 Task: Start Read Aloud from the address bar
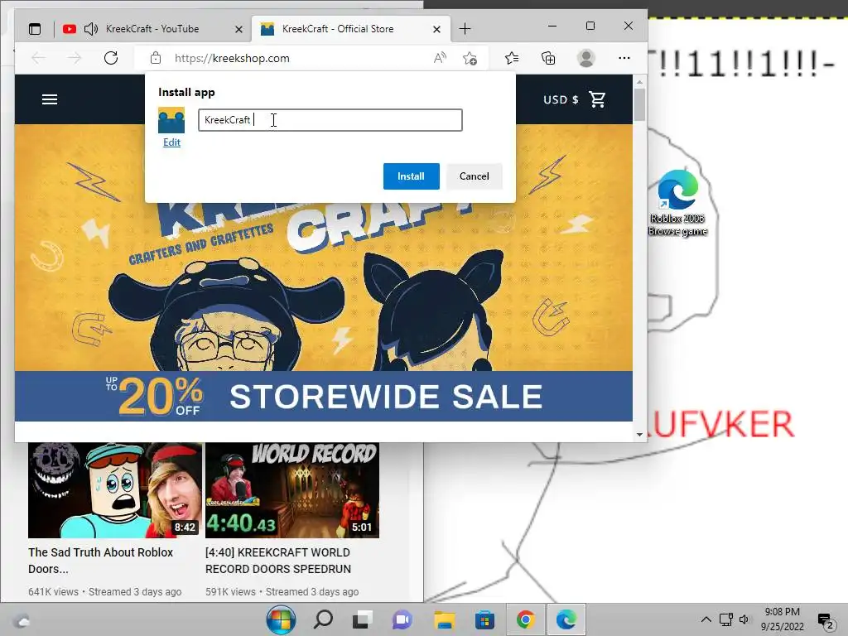[440, 58]
